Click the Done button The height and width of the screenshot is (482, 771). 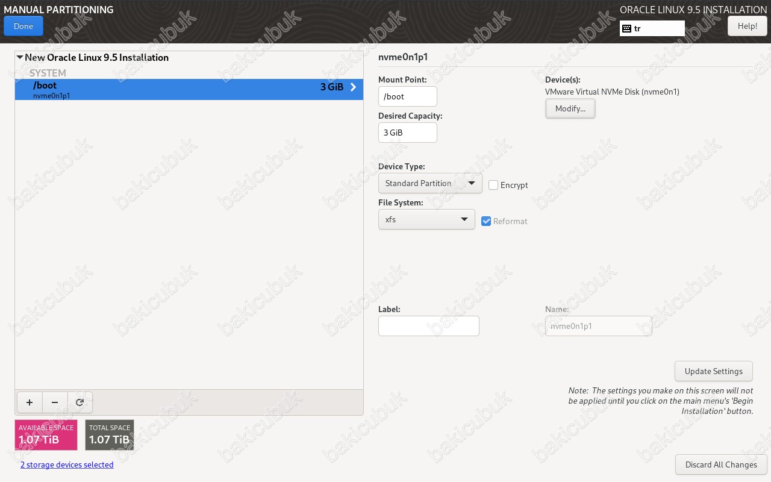pos(23,26)
